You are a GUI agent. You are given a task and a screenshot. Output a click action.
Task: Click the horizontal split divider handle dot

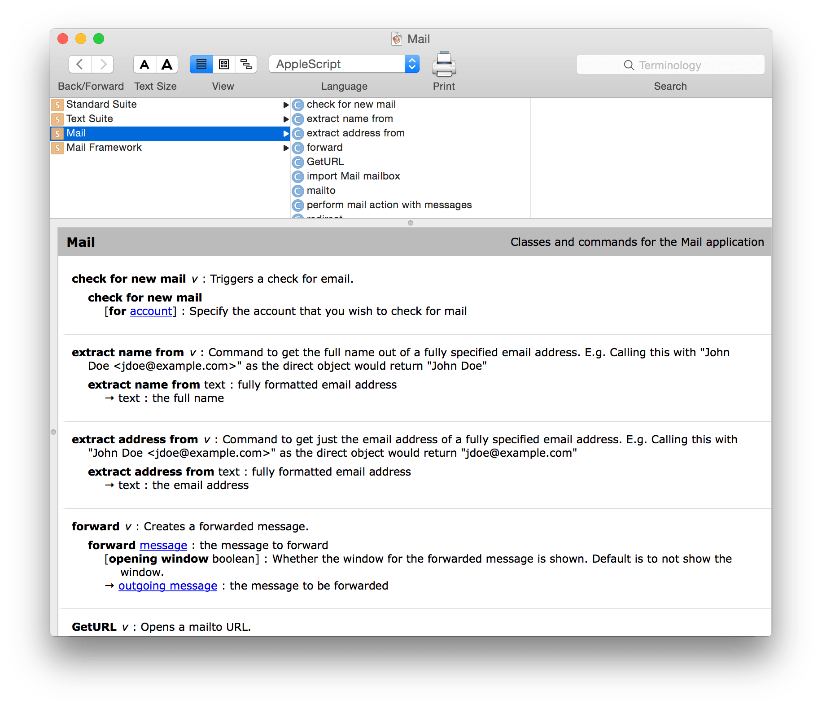pyautogui.click(x=411, y=223)
